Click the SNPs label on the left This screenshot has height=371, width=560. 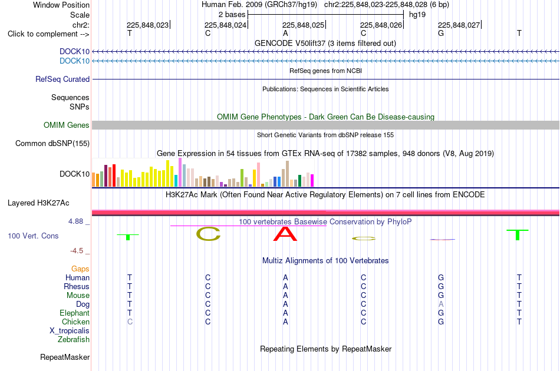(80, 107)
